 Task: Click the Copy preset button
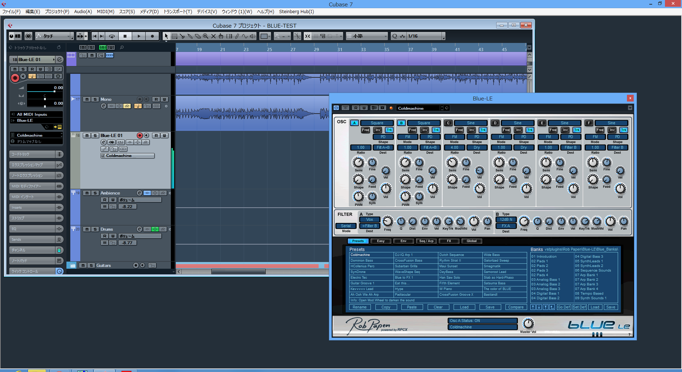[386, 307]
